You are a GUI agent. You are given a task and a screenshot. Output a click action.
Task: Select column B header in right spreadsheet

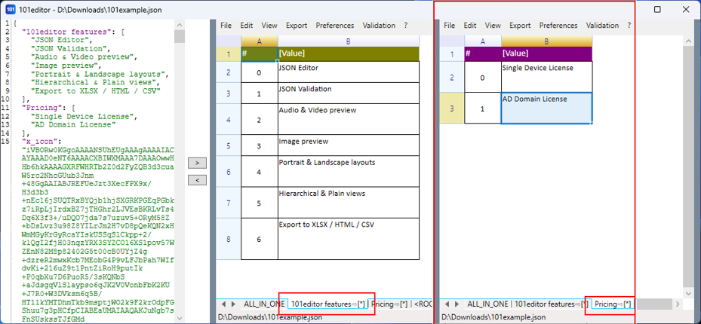[547, 41]
